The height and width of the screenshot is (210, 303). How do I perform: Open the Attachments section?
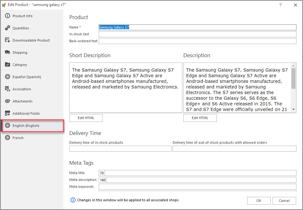(x=32, y=101)
